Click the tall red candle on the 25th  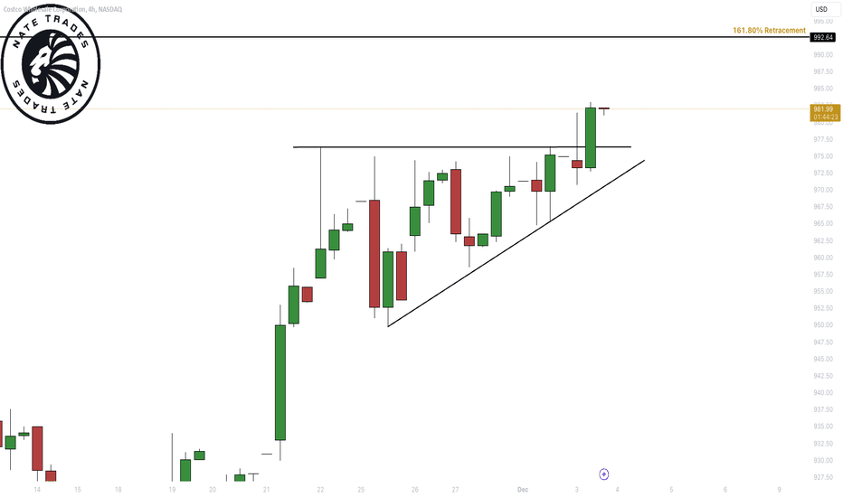tap(374, 254)
